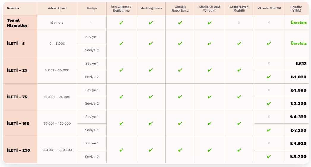Click the İYS Yolu checkmark for İLETİ - 75 Seviye 2
The width and height of the screenshot is (311, 167).
tap(269, 104)
